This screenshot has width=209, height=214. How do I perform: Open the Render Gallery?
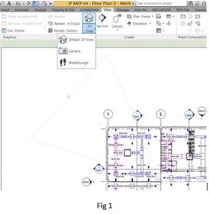point(63,31)
